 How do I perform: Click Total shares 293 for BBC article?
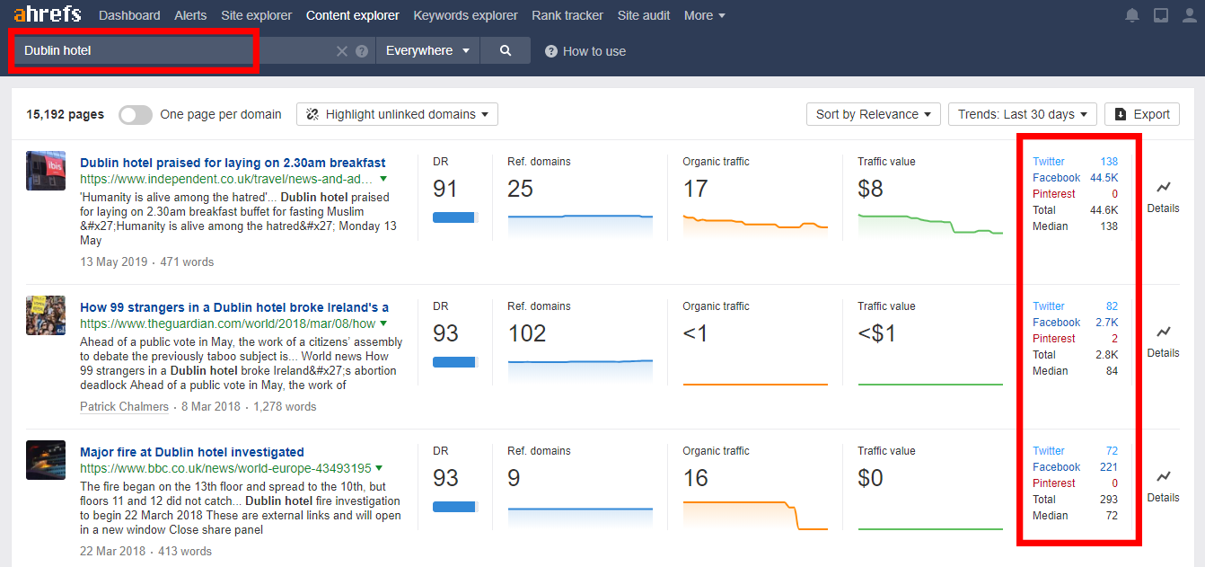point(1109,500)
